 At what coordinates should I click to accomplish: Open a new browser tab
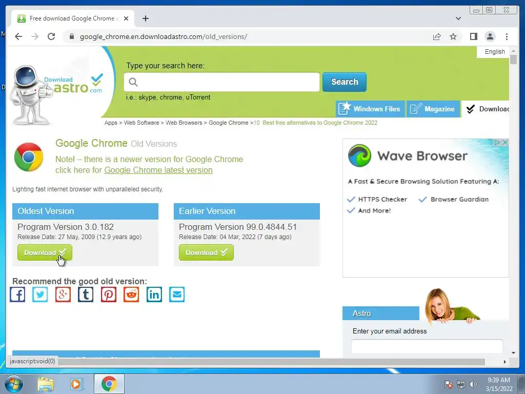click(145, 18)
